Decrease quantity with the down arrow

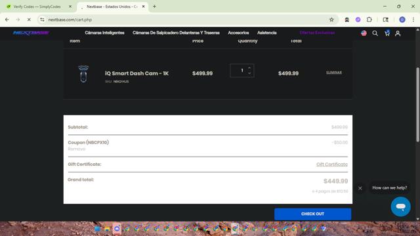click(x=249, y=73)
